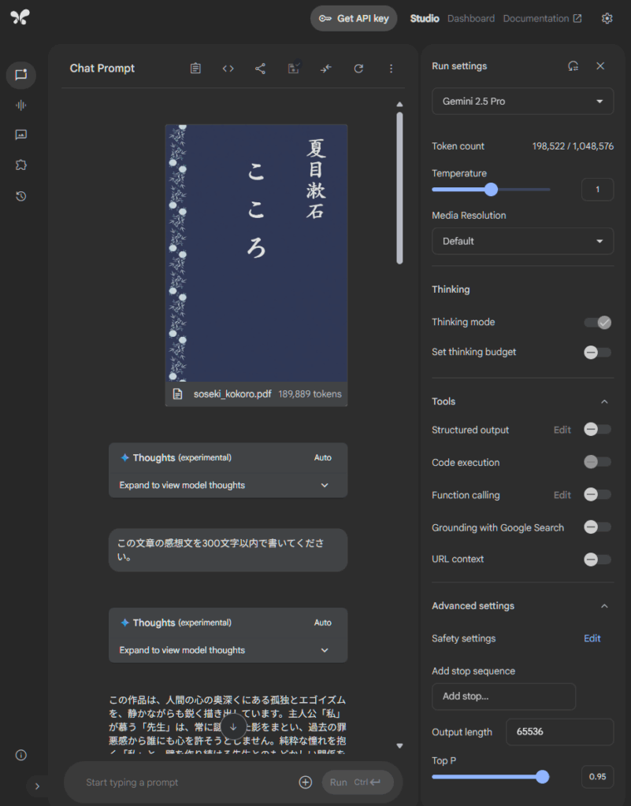The height and width of the screenshot is (806, 631).
Task: Reset run settings to default
Action: point(573,66)
